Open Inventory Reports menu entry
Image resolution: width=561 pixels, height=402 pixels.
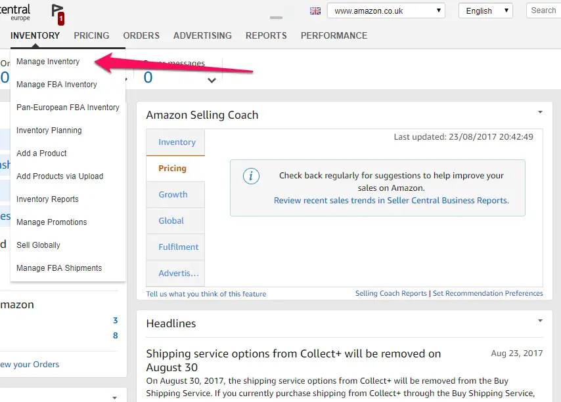pos(47,199)
